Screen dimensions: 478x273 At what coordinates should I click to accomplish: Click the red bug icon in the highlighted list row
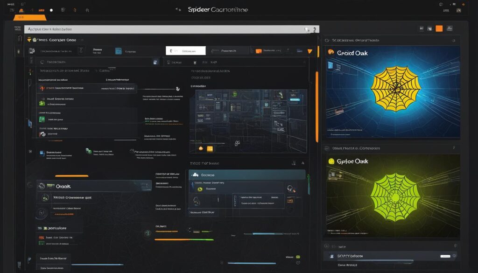coord(42,88)
